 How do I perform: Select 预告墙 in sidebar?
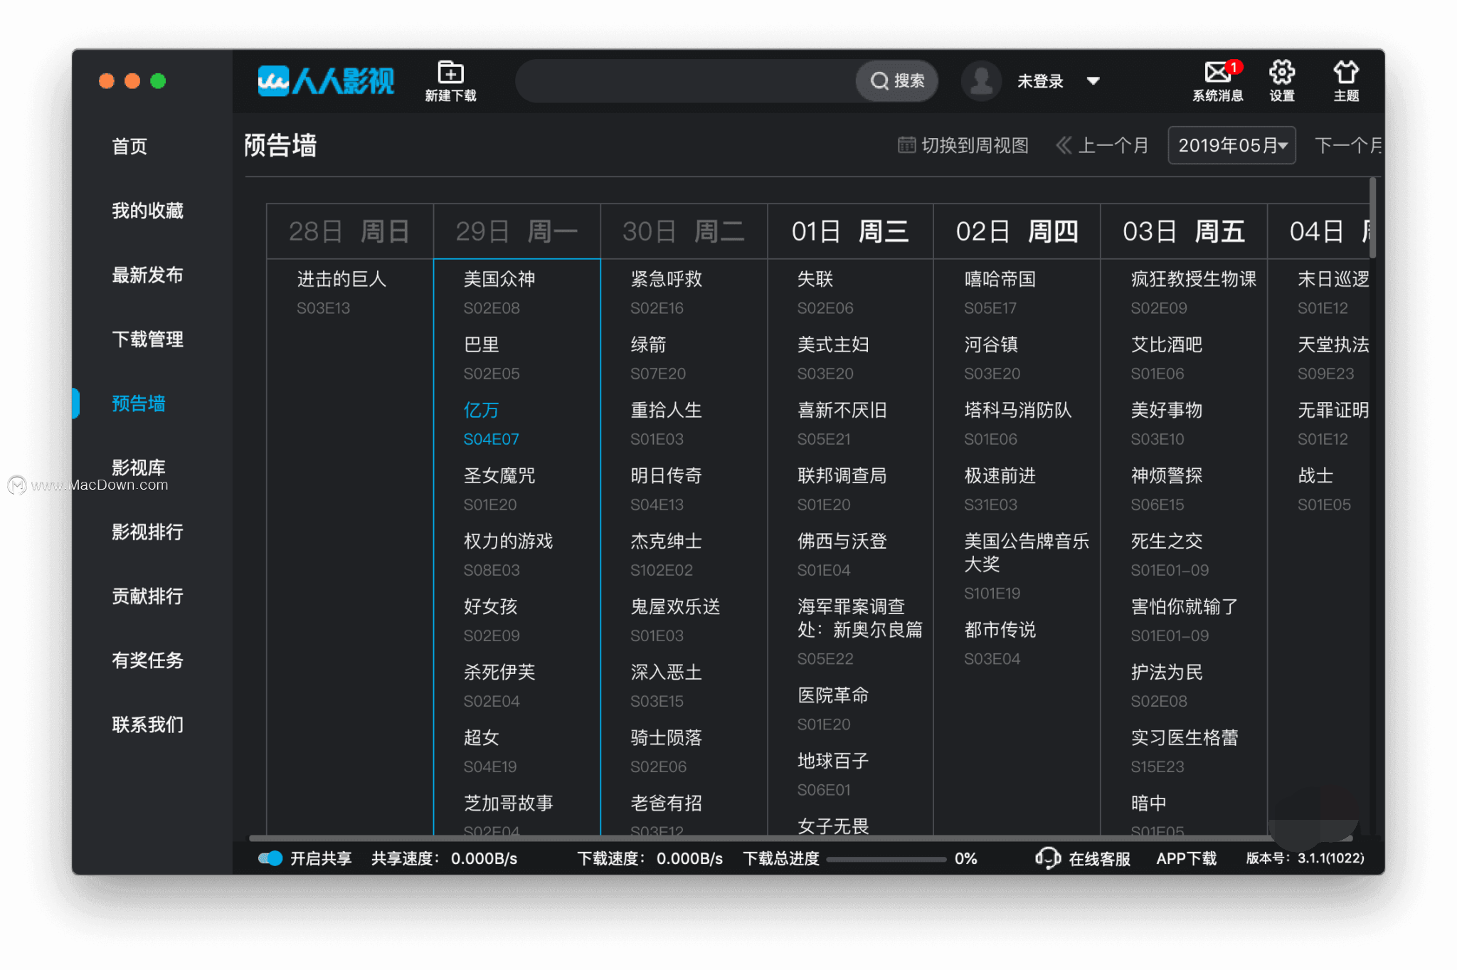coord(139,404)
